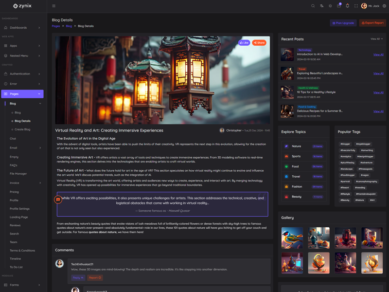Open the Reply dropdown on TechEnthusiast21's comment
This screenshot has width=389, height=292.
[78, 278]
